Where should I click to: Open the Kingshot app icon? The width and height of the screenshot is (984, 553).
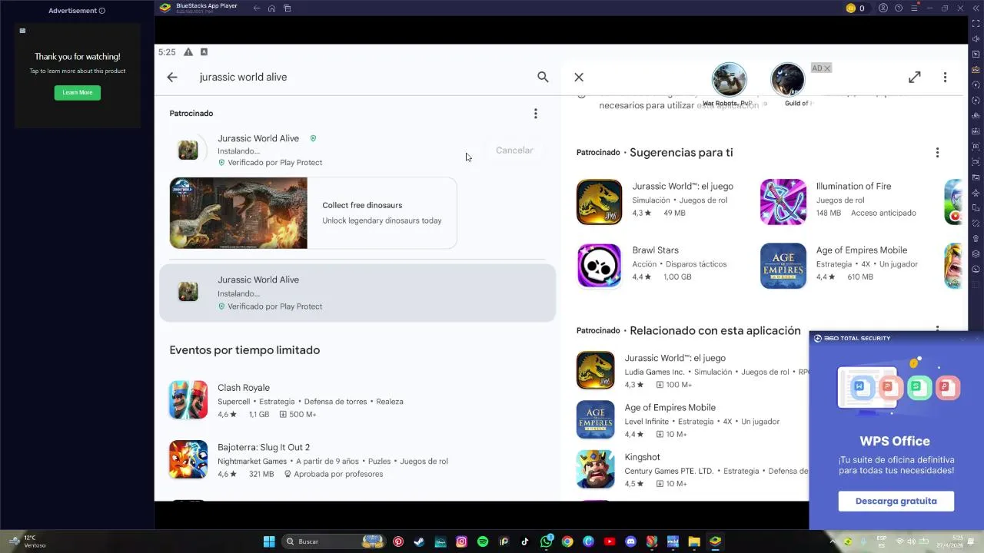(596, 469)
